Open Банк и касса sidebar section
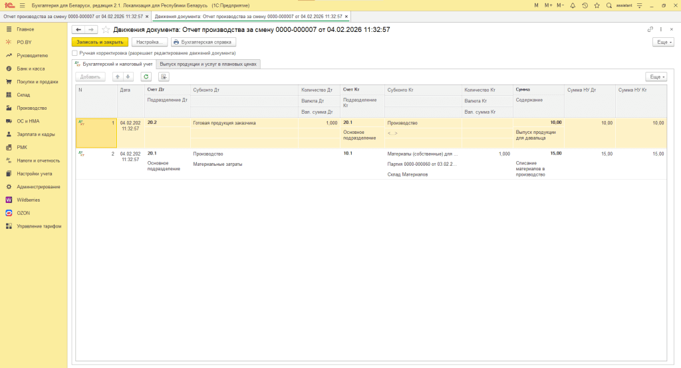Viewport: 681px width, 368px height. (x=31, y=69)
